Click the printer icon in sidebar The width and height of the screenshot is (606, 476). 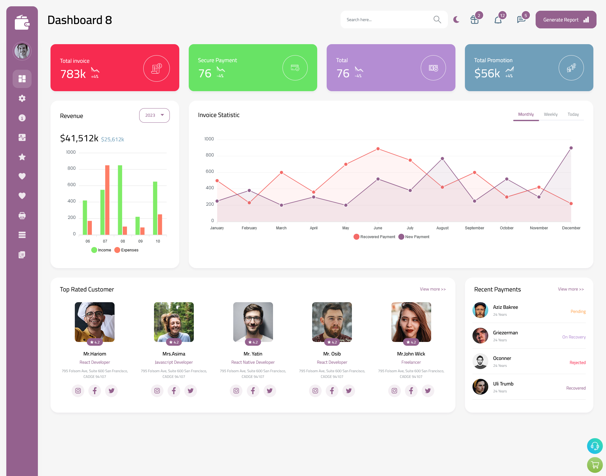(22, 215)
